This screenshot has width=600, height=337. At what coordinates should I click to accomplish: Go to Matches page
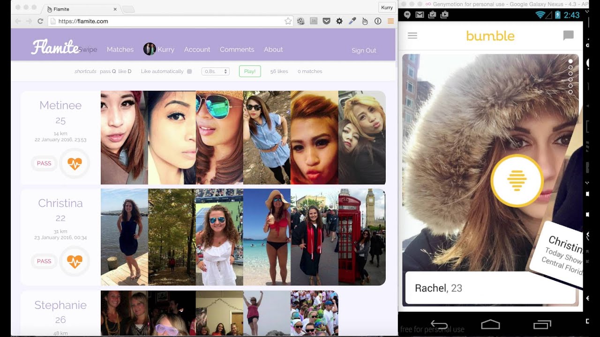[120, 50]
